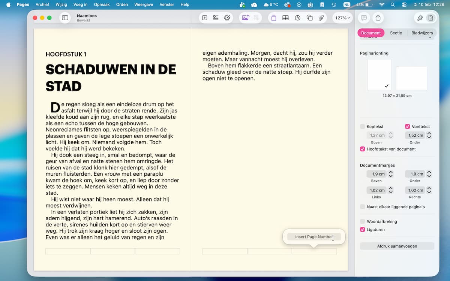Open the chart insertion icon
The width and height of the screenshot is (450, 281).
[x=297, y=18]
